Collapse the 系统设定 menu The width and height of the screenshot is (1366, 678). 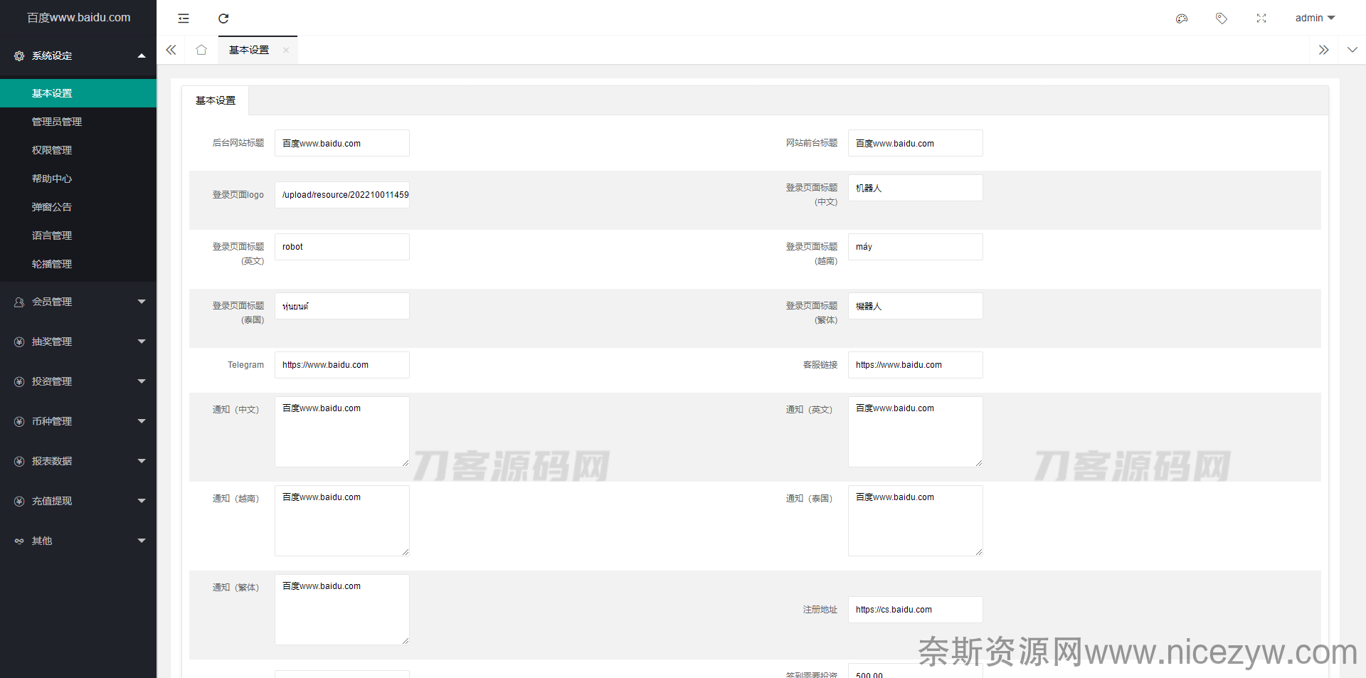[142, 55]
